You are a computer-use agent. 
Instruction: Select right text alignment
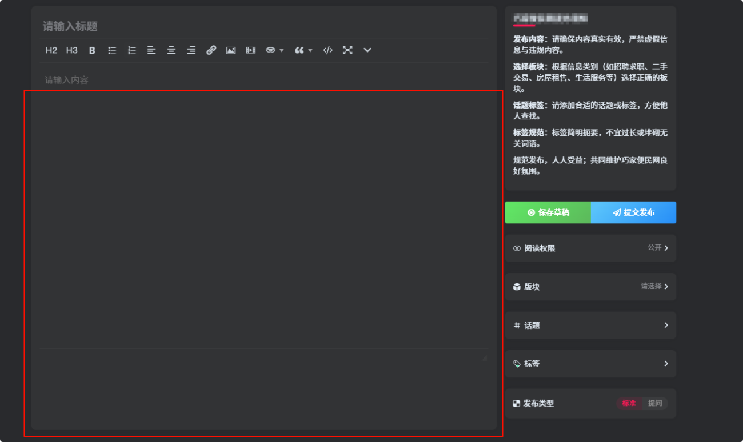click(191, 50)
